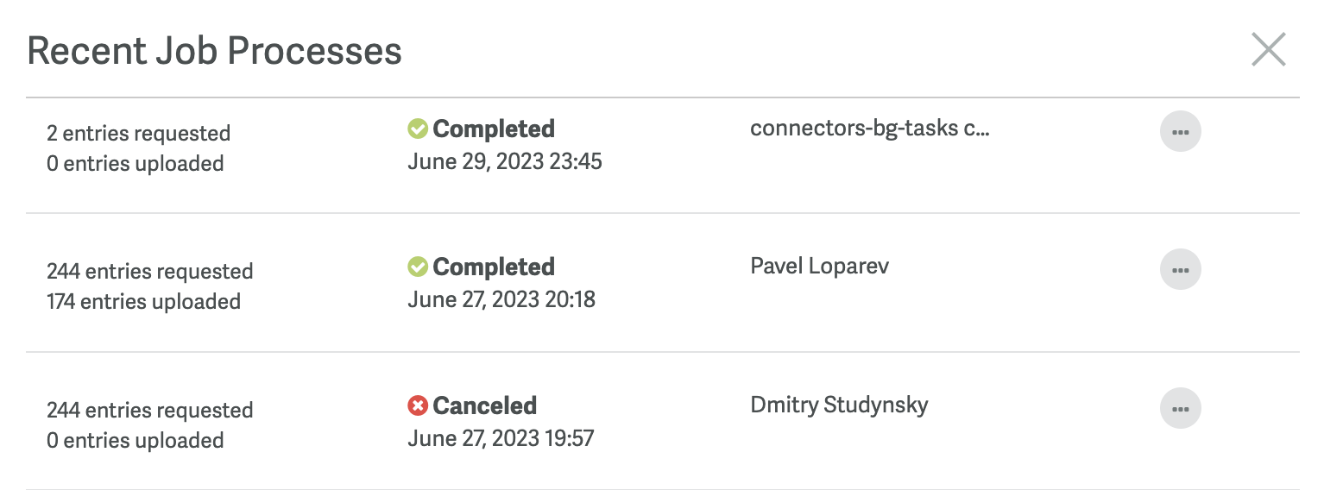Click the Recent Job Processes title
The height and width of the screenshot is (490, 1343).
click(x=215, y=51)
